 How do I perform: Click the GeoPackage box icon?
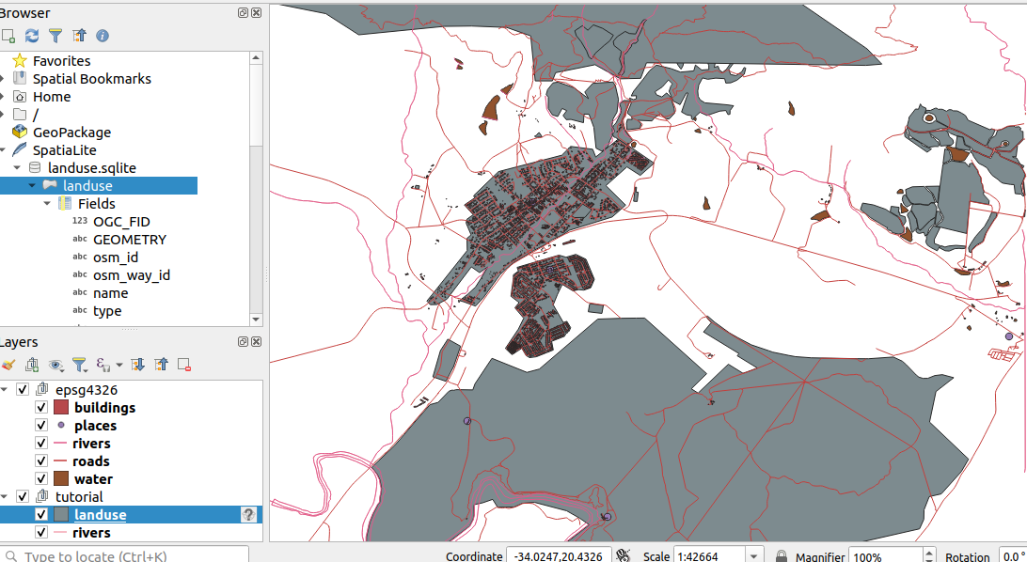(20, 133)
